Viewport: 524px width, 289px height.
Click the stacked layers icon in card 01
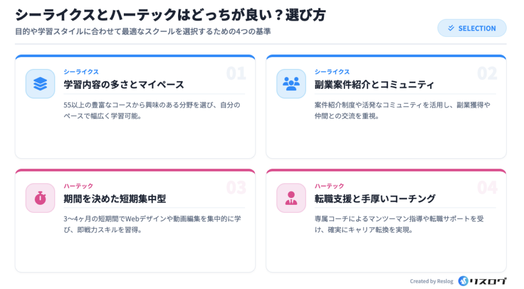tap(40, 84)
